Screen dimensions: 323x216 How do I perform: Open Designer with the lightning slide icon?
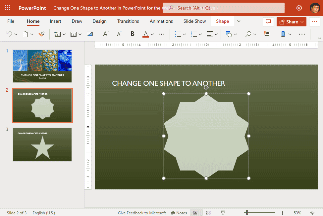pyautogui.click(x=267, y=34)
